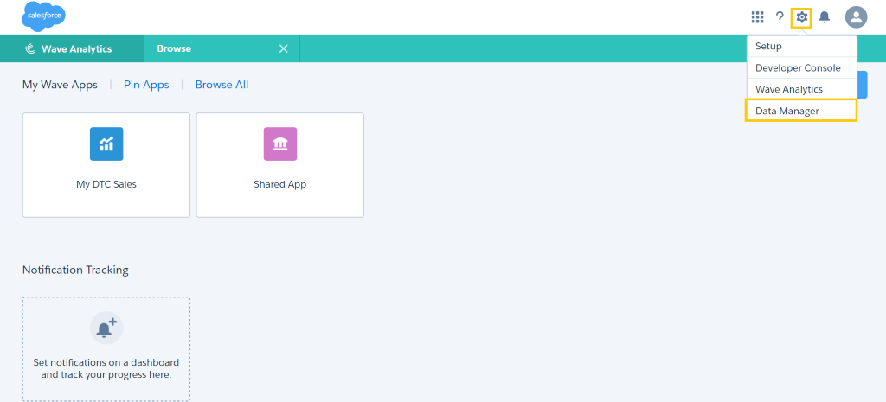Open the Browse All link
The image size is (886, 402).
click(221, 85)
